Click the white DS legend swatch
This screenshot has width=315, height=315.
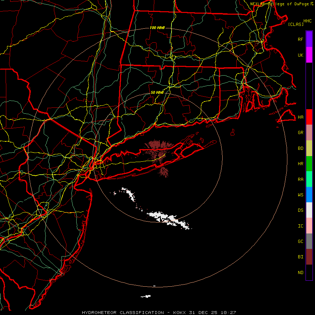pyautogui.click(x=309, y=210)
